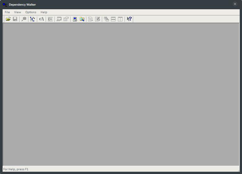
Task: Open the Options menu
Action: [x=31, y=12]
